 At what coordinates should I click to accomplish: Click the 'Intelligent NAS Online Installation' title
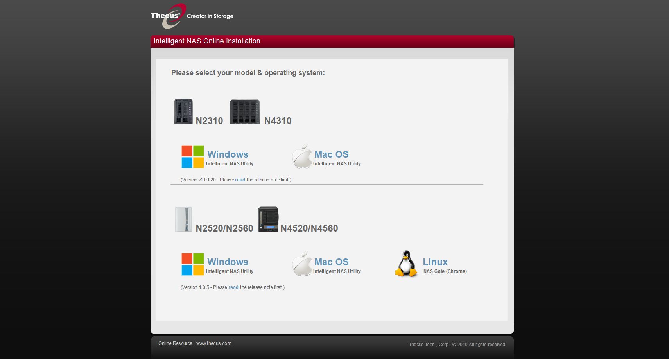click(207, 41)
